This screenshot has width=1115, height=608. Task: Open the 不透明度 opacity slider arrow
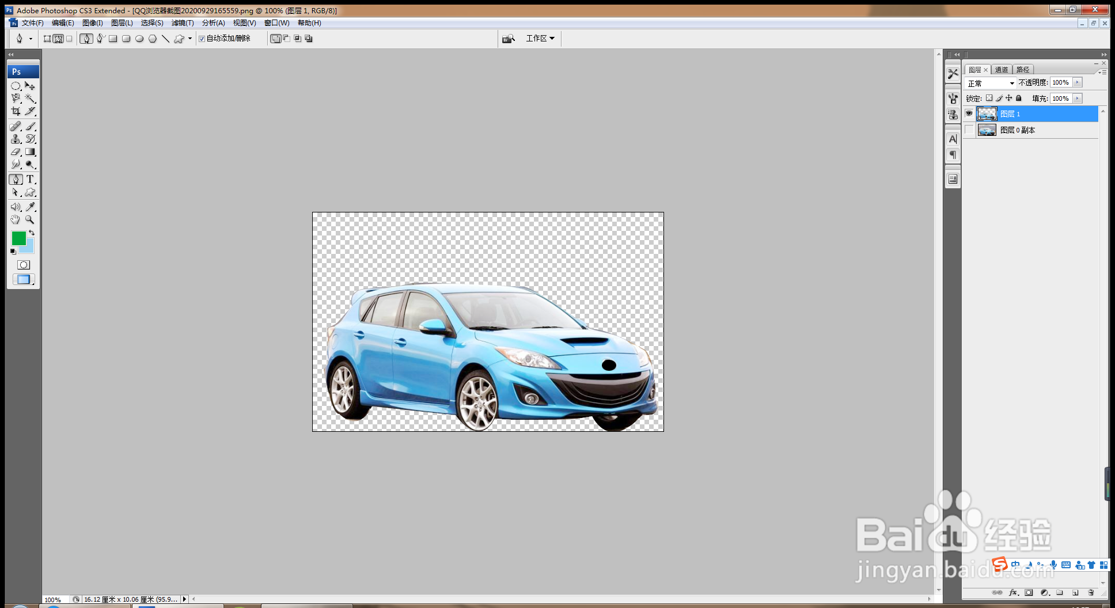1078,82
